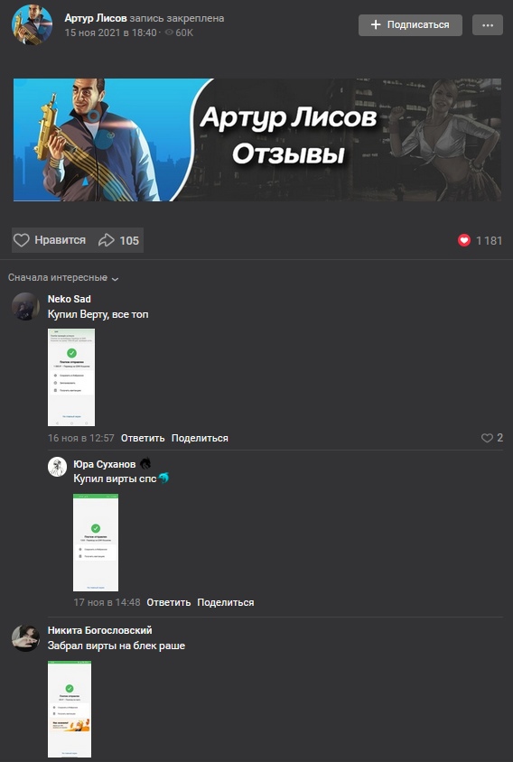Open the Артур Лисов Отзывы banner image

[257, 140]
